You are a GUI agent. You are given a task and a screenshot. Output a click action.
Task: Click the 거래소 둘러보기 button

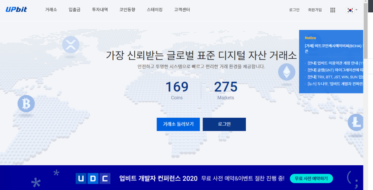[x=178, y=124]
